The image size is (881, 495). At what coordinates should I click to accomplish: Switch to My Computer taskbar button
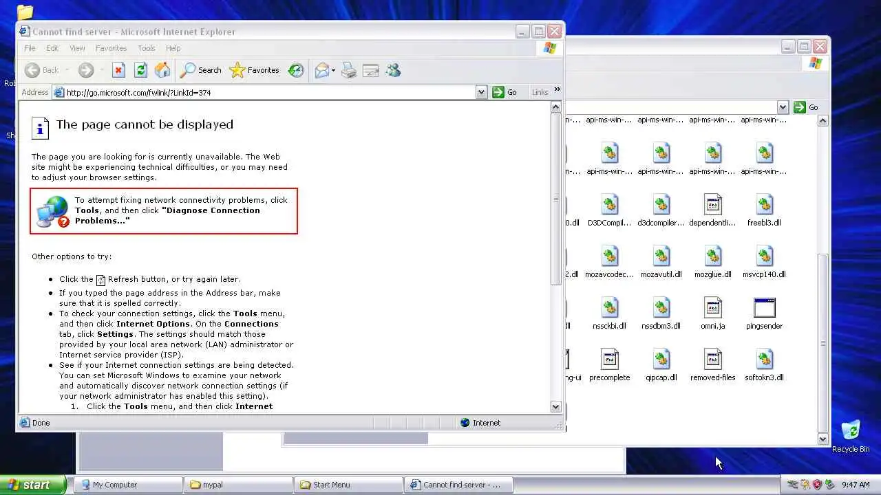point(129,485)
